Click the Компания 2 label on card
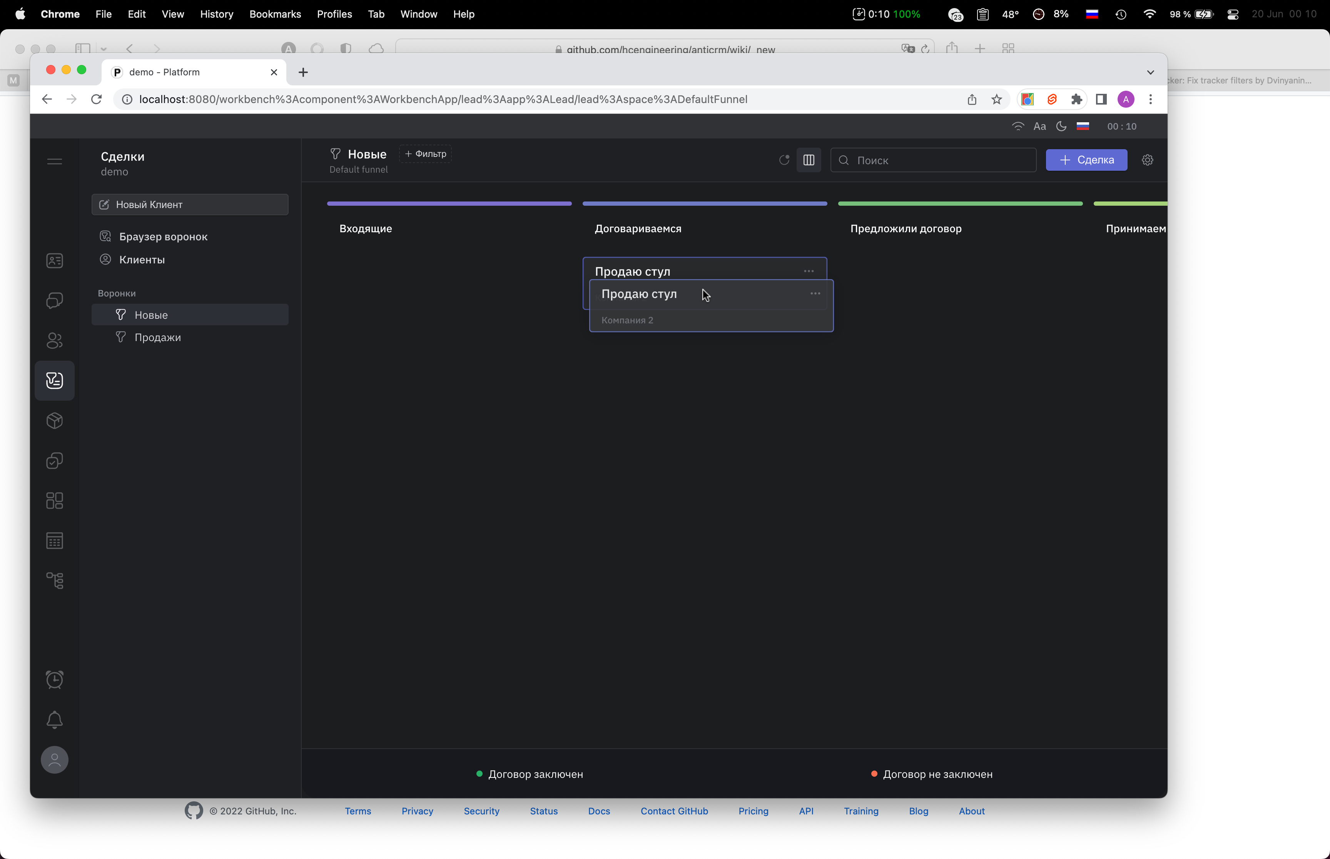The height and width of the screenshot is (859, 1330). (x=627, y=320)
